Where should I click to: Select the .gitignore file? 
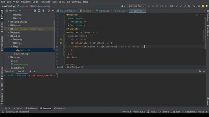(19, 68)
